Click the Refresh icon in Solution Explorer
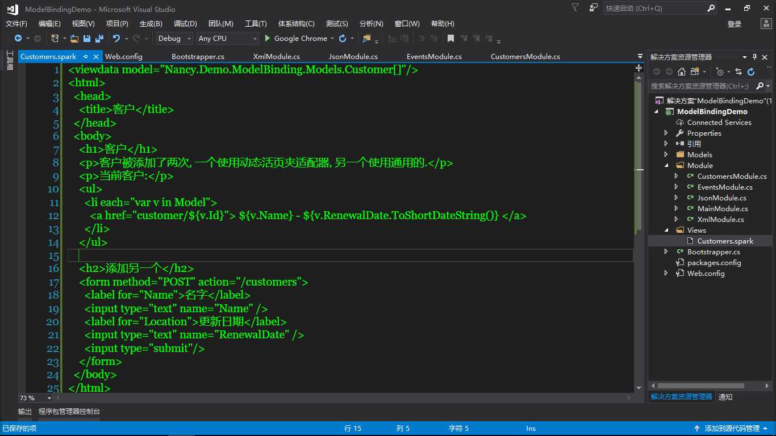Viewport: 776px width, 436px height. click(751, 72)
